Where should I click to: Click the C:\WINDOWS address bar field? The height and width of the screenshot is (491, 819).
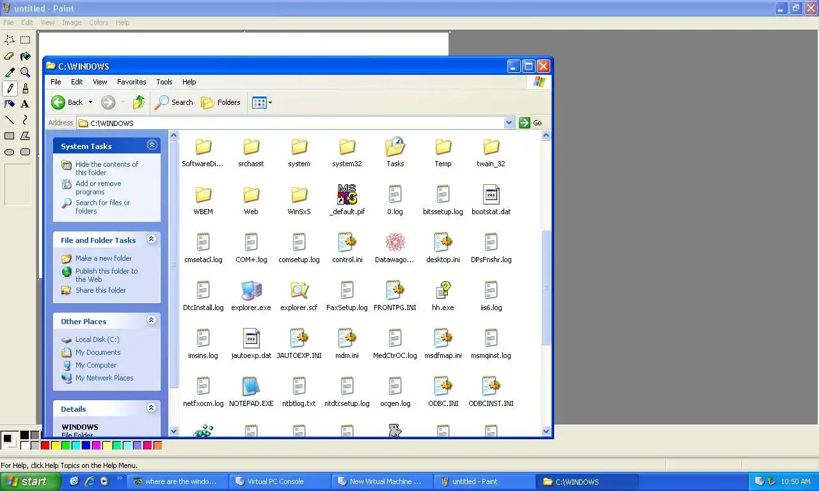296,123
